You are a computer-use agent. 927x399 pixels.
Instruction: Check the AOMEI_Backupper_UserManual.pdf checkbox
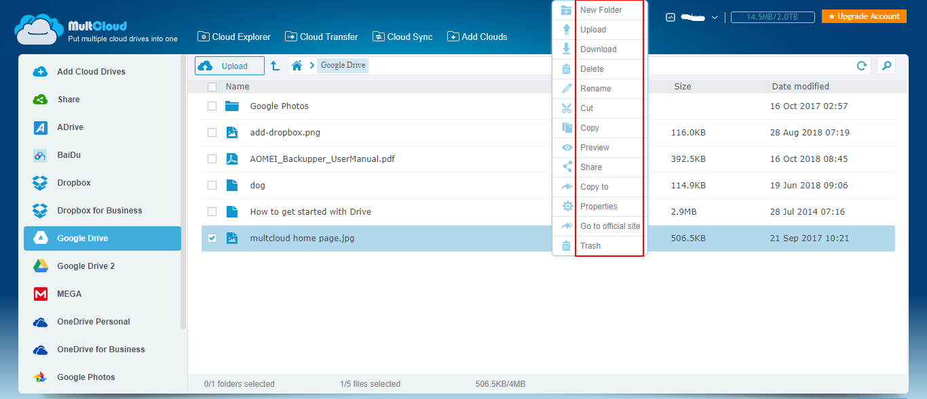(x=212, y=159)
